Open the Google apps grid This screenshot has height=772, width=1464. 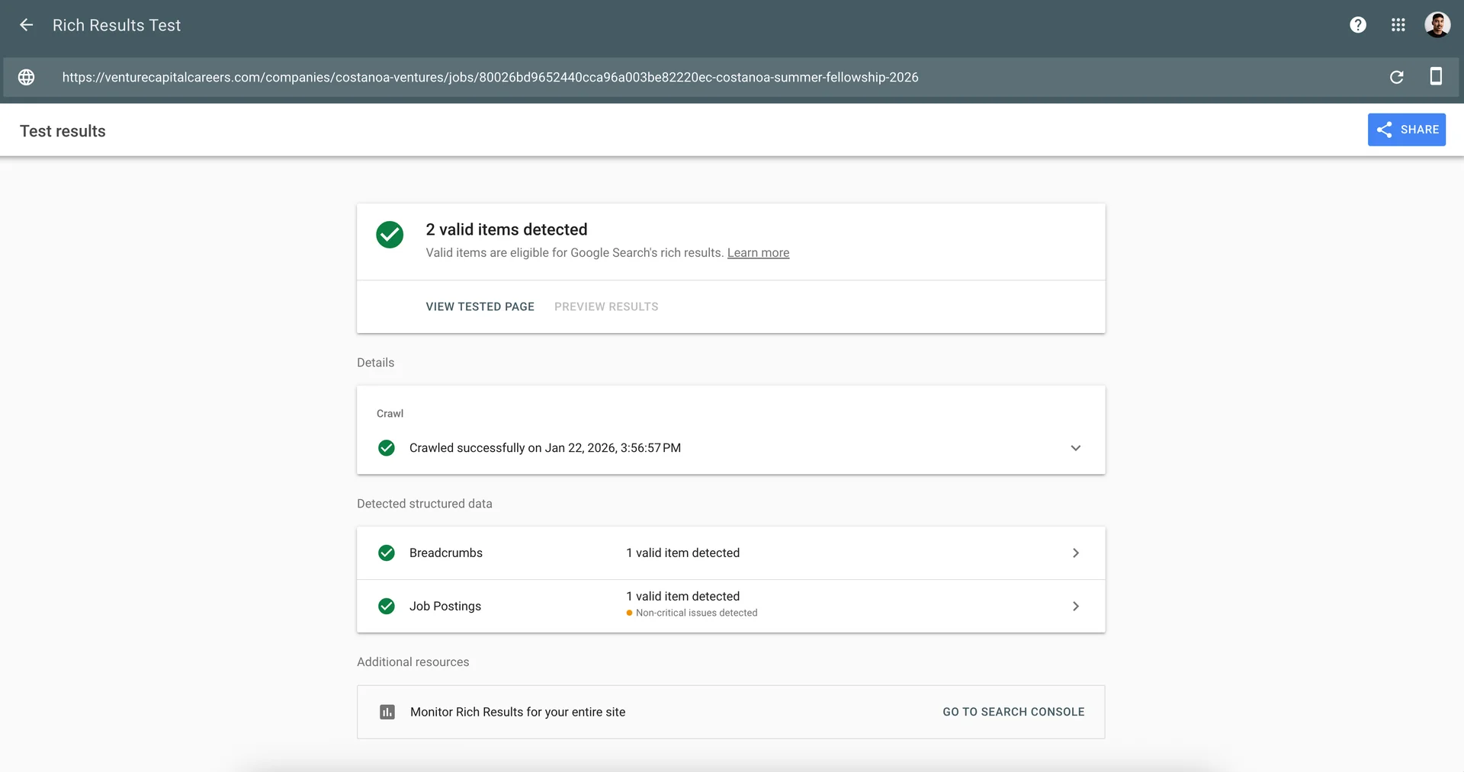[x=1398, y=25]
